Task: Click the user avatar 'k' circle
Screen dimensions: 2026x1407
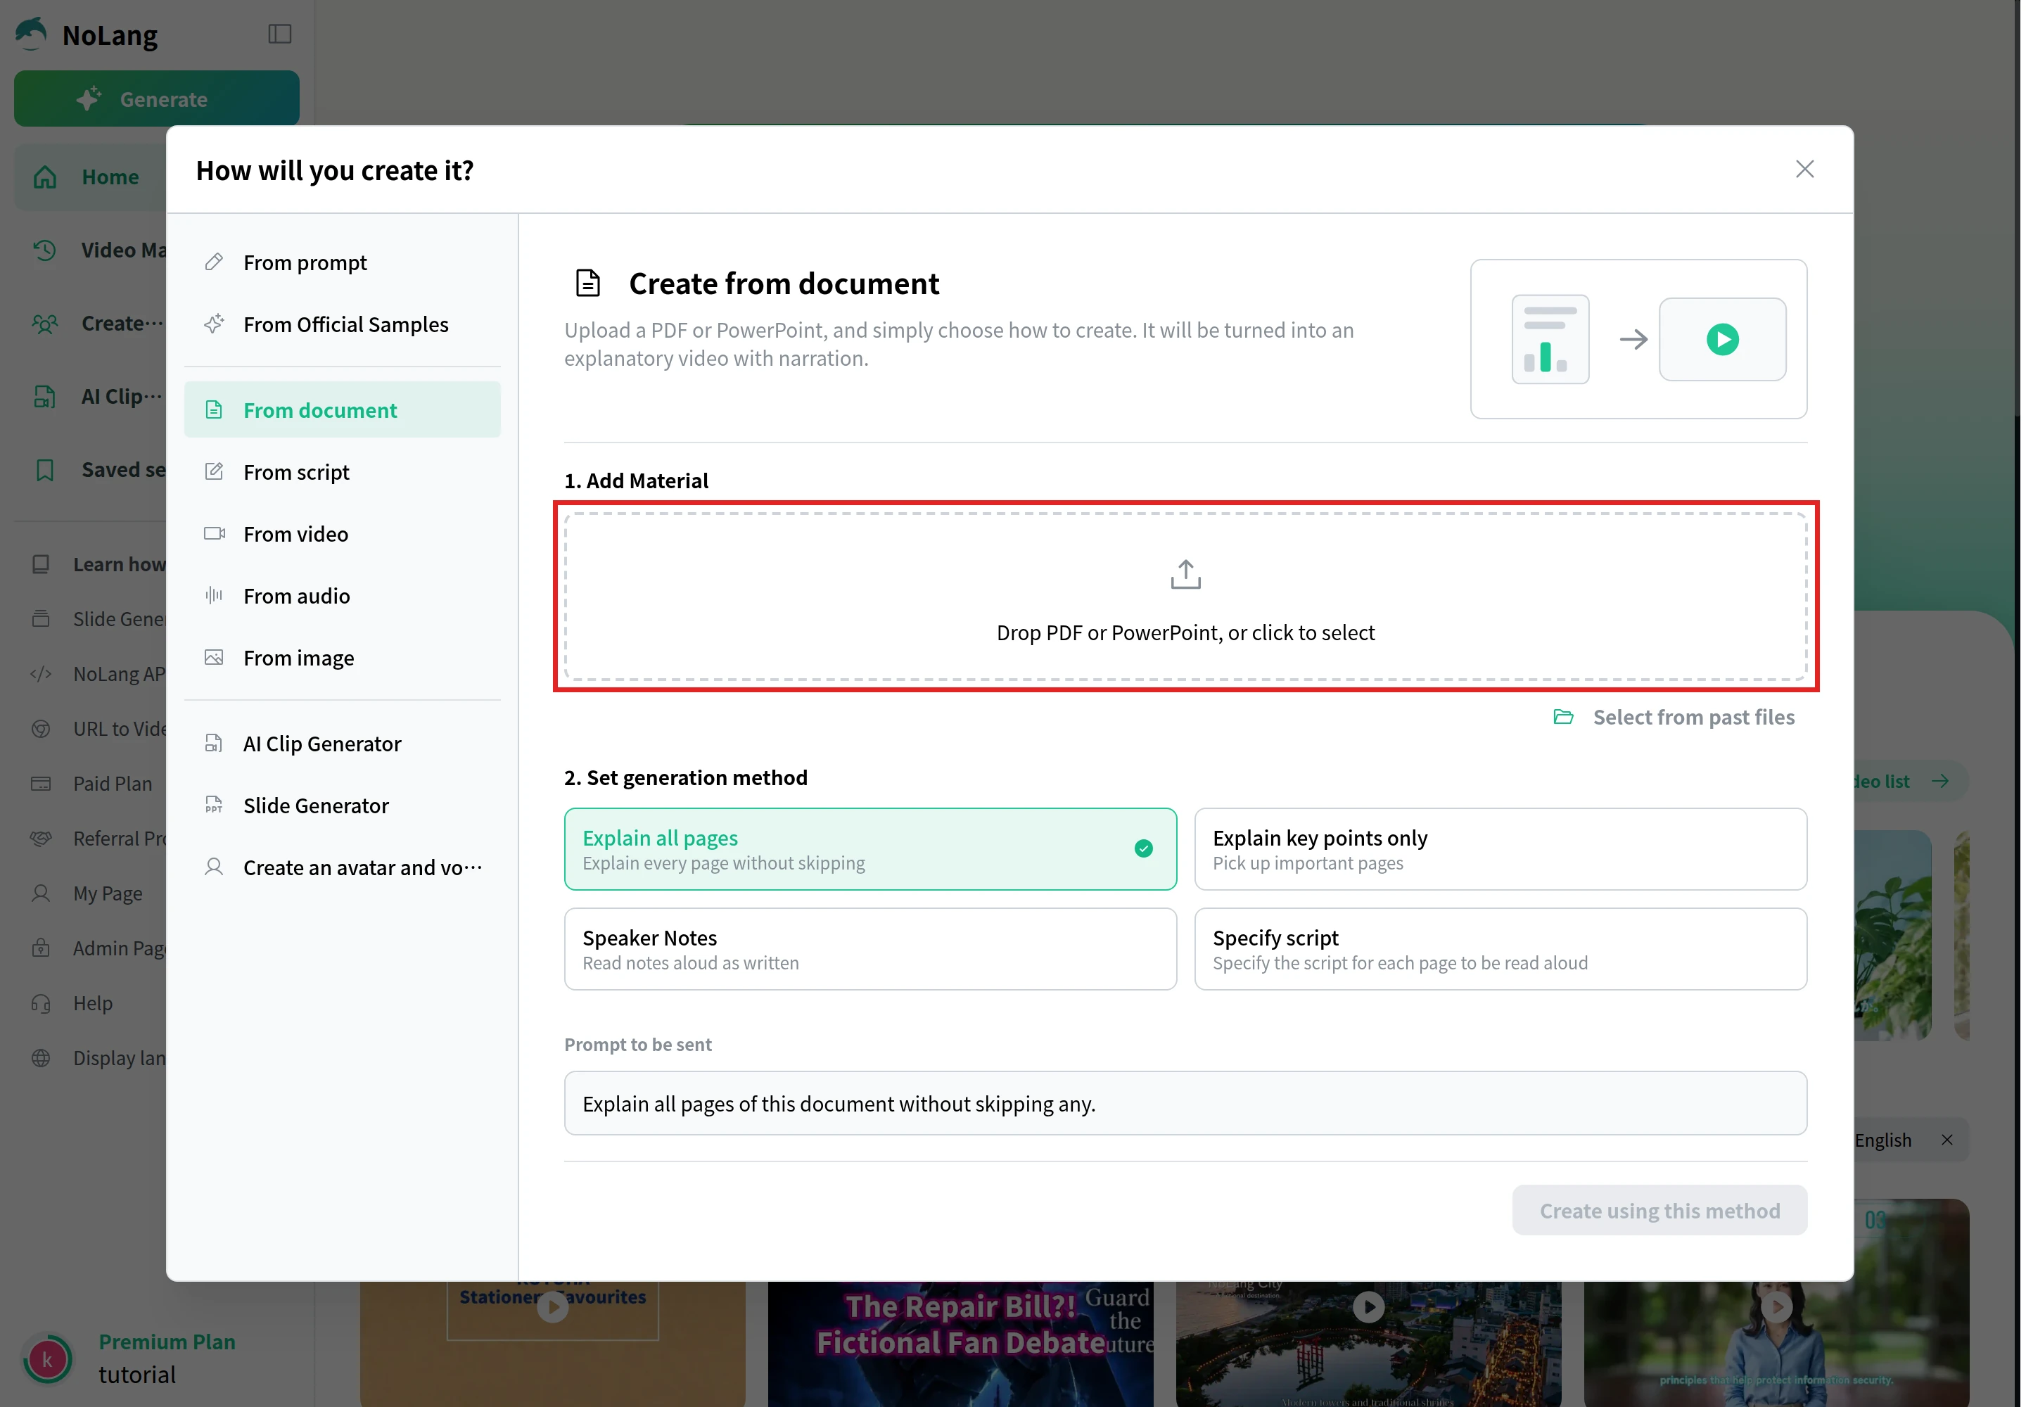Action: point(48,1358)
